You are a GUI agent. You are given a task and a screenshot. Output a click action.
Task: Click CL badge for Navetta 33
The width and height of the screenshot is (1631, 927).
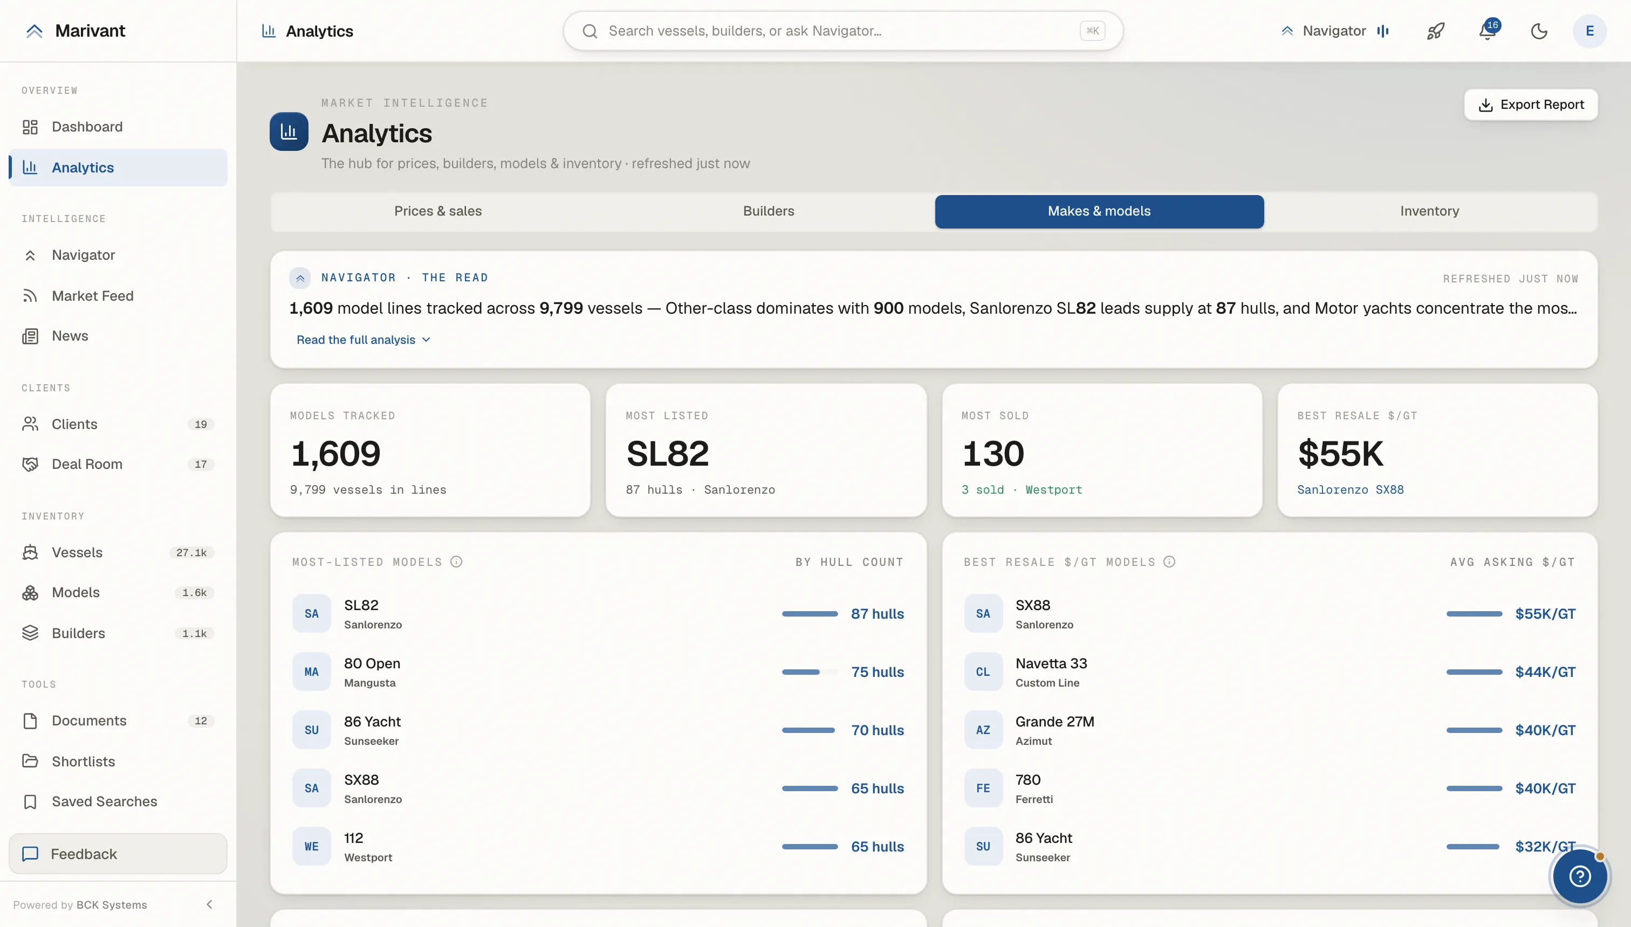tap(983, 672)
